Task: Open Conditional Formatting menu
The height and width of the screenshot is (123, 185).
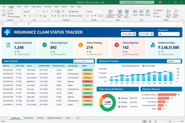Action: [110, 14]
